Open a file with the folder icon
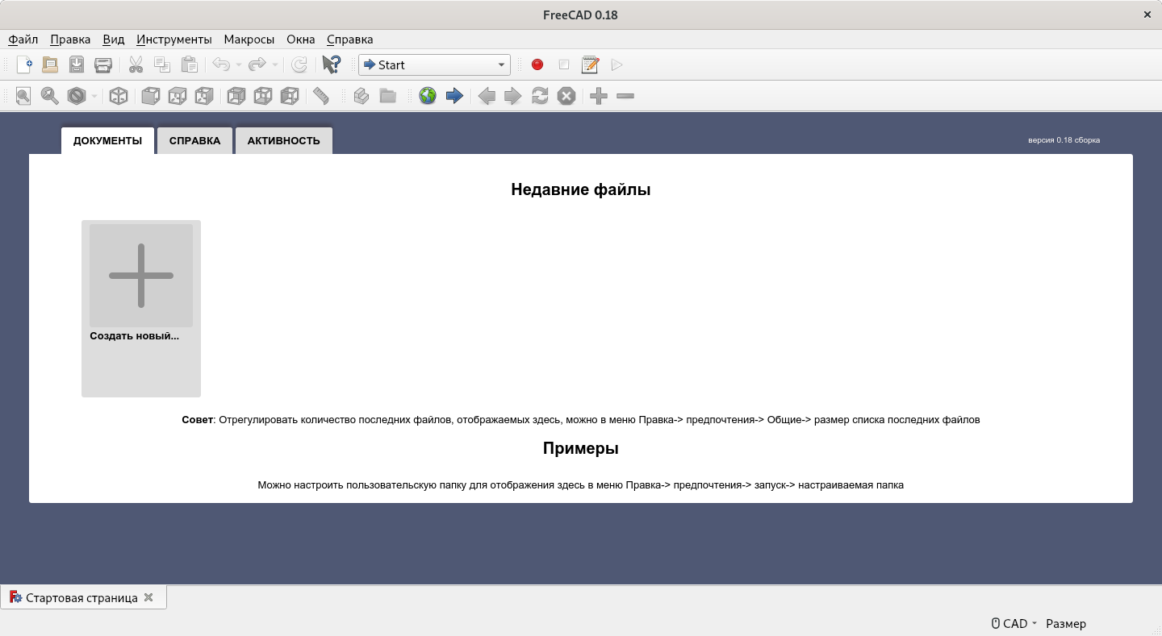This screenshot has width=1162, height=636. pos(50,64)
